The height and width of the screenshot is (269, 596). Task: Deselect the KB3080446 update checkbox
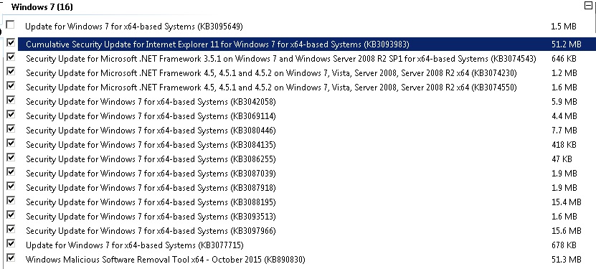11,129
